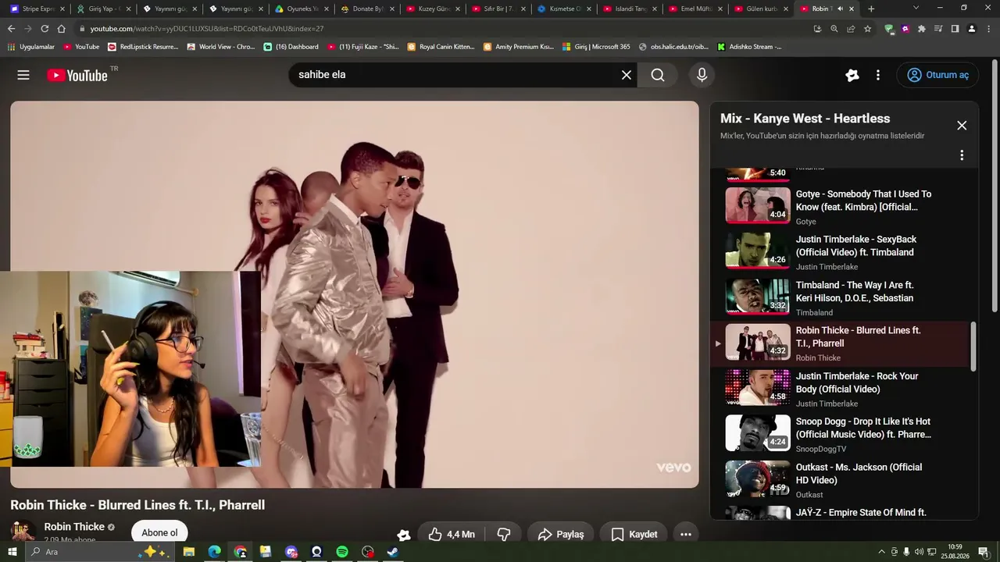Image resolution: width=1000 pixels, height=562 pixels.
Task: Open File Explorer from the taskbar
Action: (189, 552)
